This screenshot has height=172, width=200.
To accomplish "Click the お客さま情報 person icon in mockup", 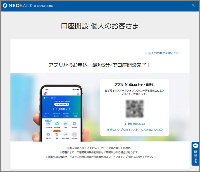I will pyautogui.click(x=65, y=134).
